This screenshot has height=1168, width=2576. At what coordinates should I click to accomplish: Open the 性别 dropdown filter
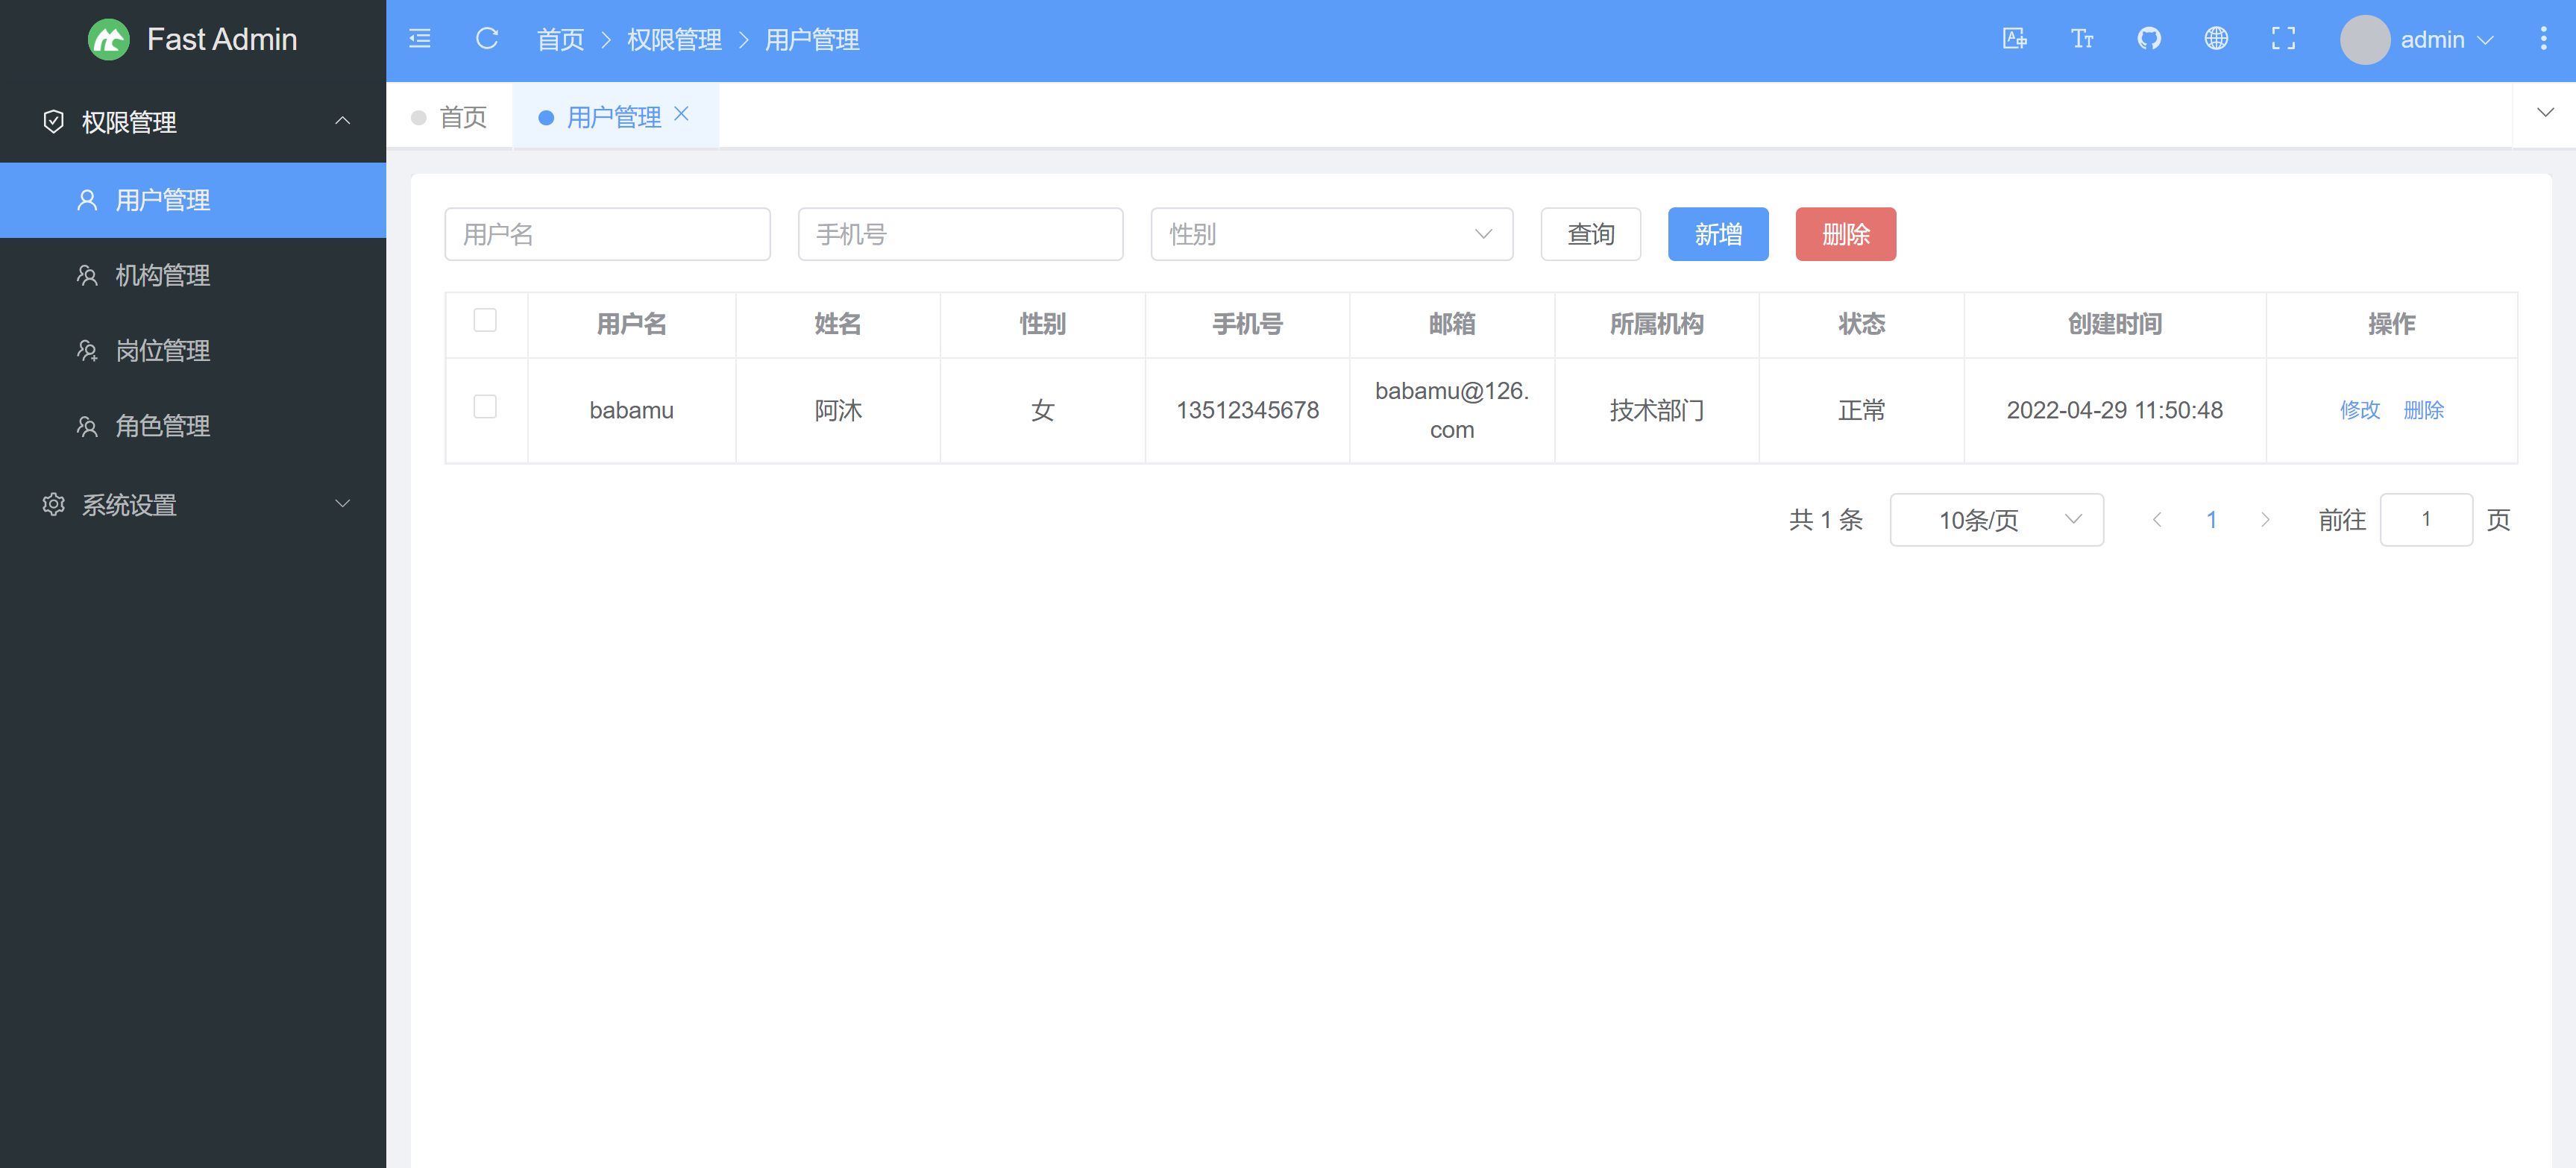point(1331,234)
